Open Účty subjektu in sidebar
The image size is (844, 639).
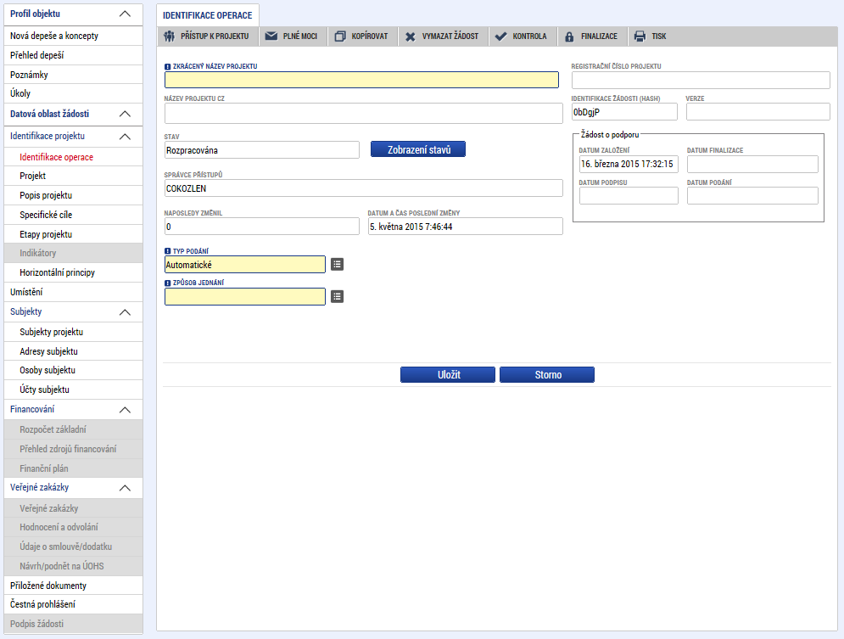point(73,390)
